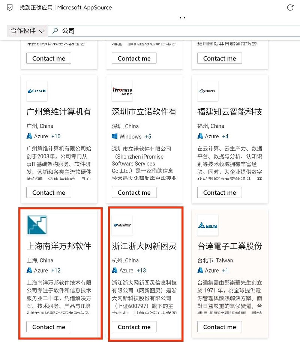The image size is (300, 342).
Task: Open 浙江浙大网新图灵 partner title
Action: coord(144,246)
